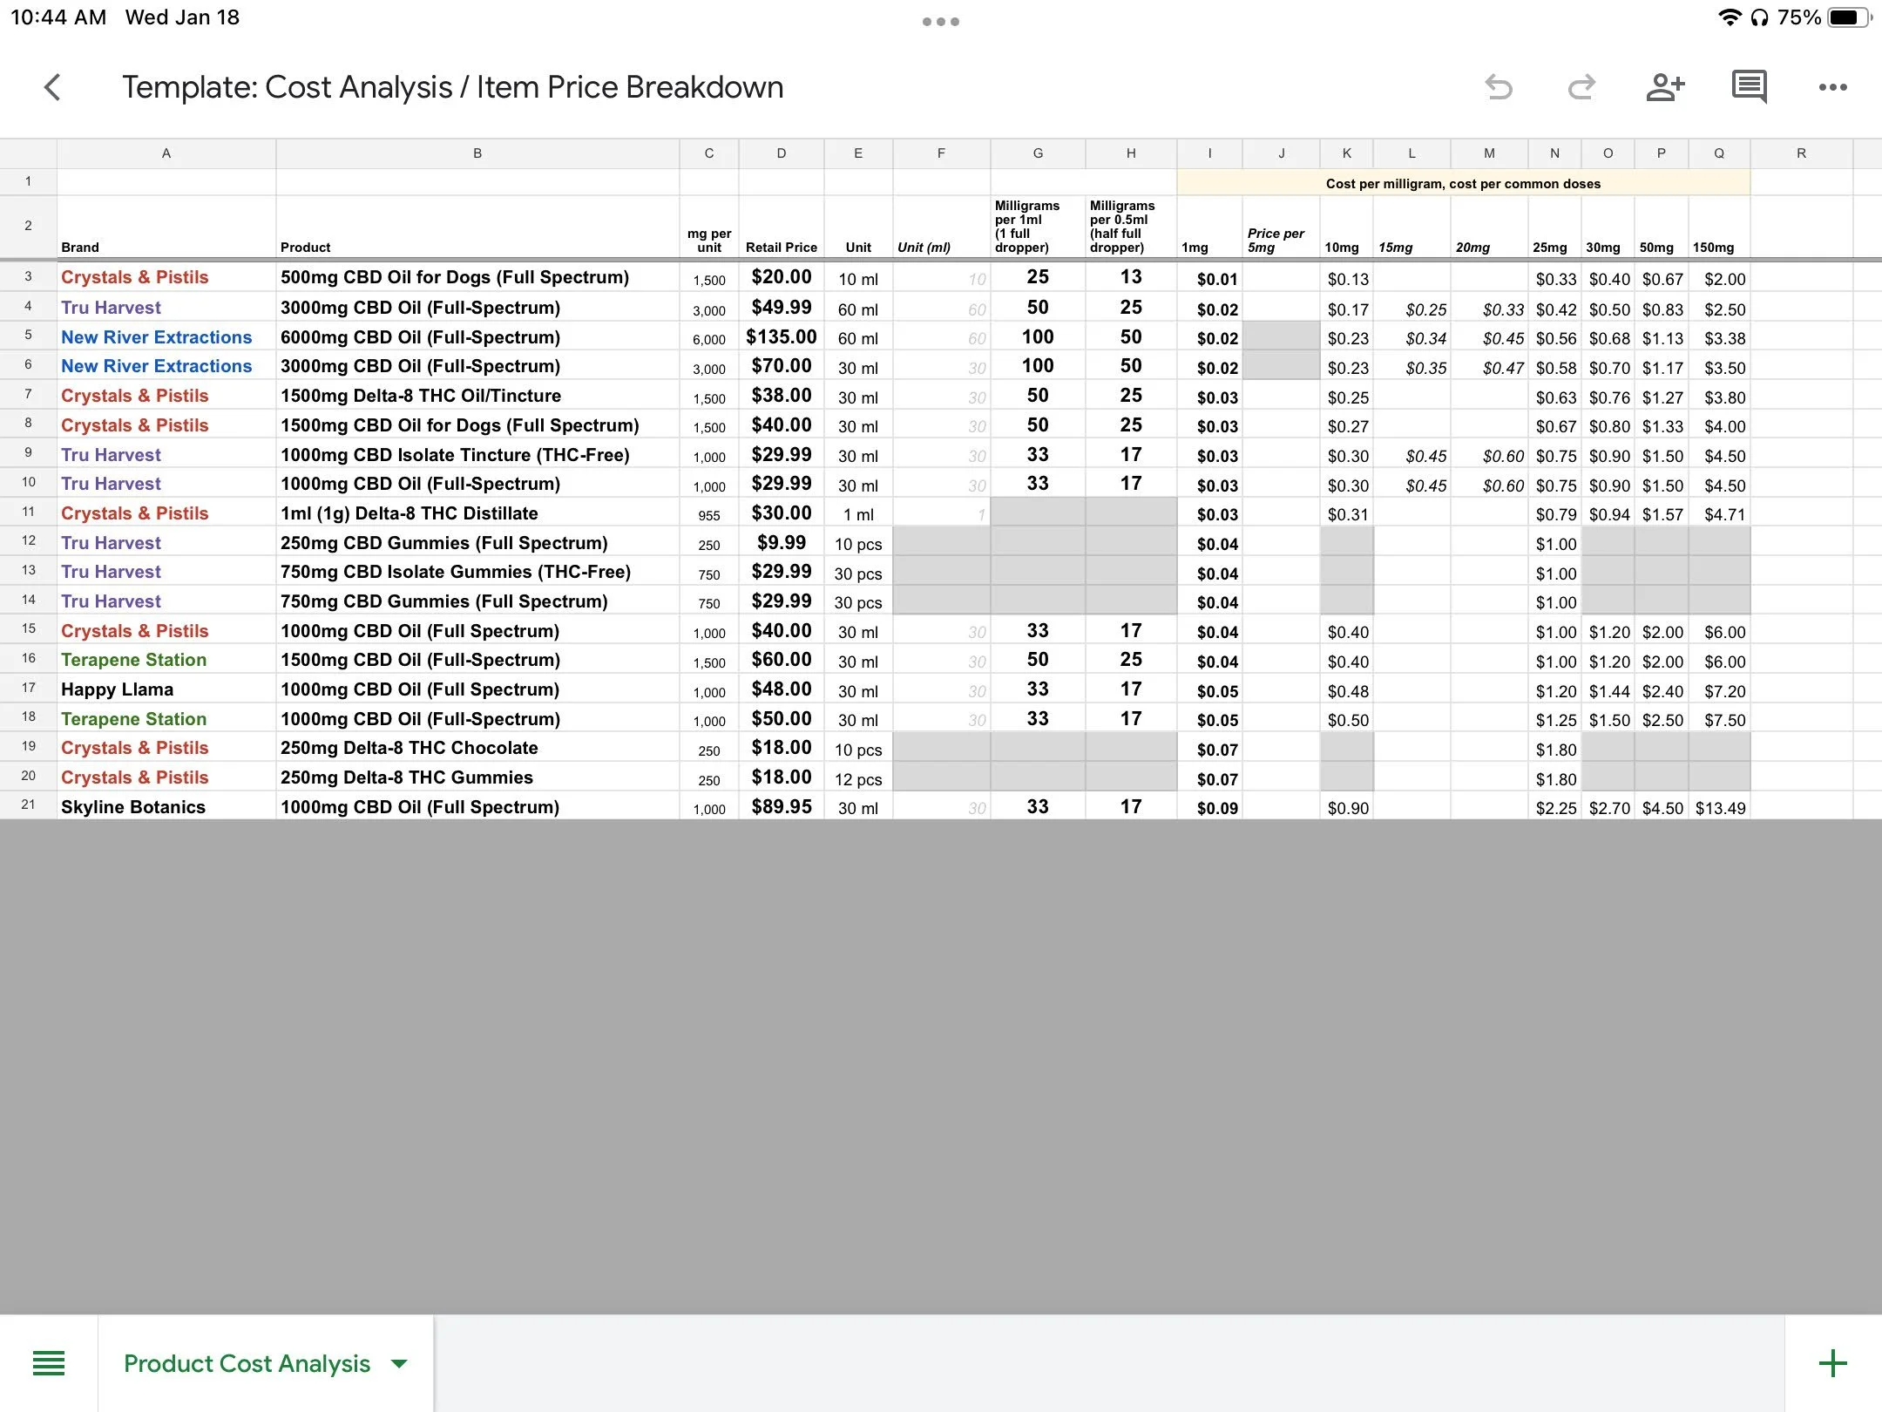Open share via add person icon

click(1665, 87)
